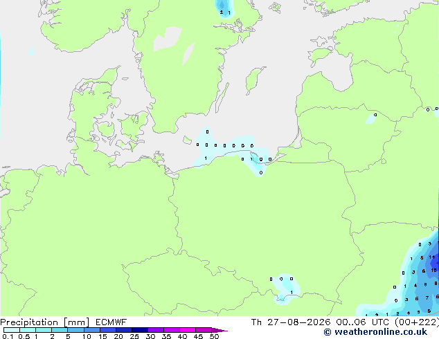Screen dimensions: 439x339
Task: Click the legend label 0.1
Action: (x=8, y=336)
